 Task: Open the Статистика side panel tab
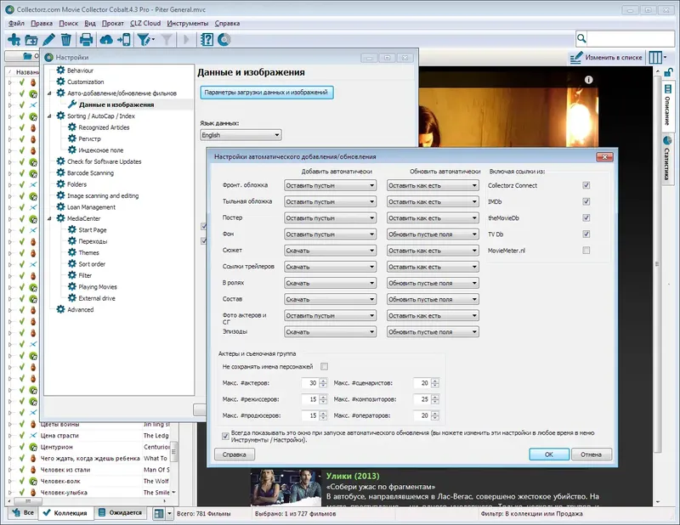pos(667,159)
